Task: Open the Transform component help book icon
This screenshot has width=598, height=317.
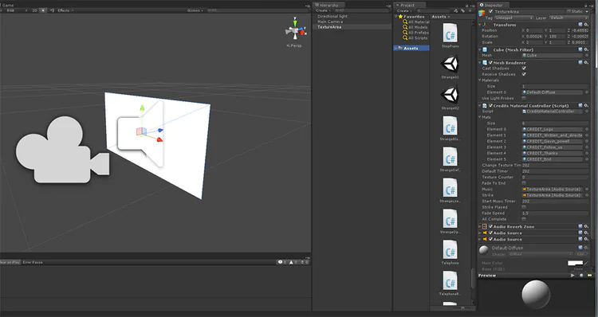Action: (x=580, y=25)
